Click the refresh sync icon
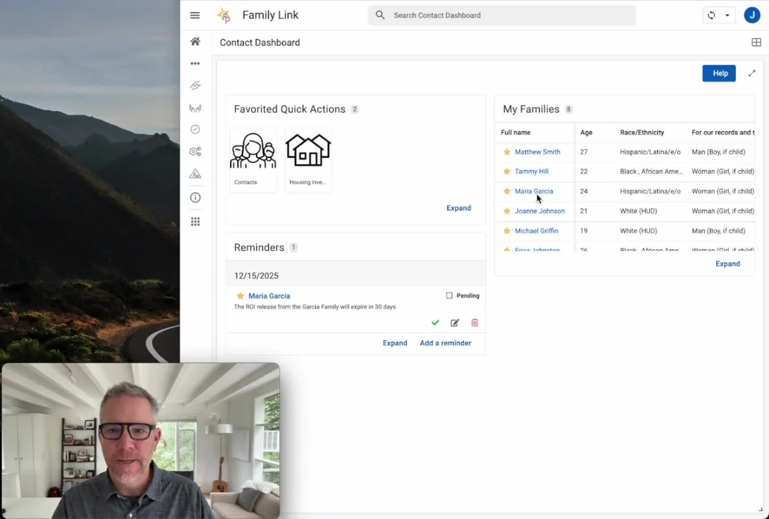 click(x=711, y=15)
